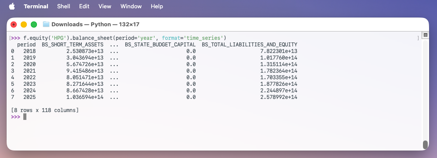Click the year 2025 in row 7

click(29, 97)
